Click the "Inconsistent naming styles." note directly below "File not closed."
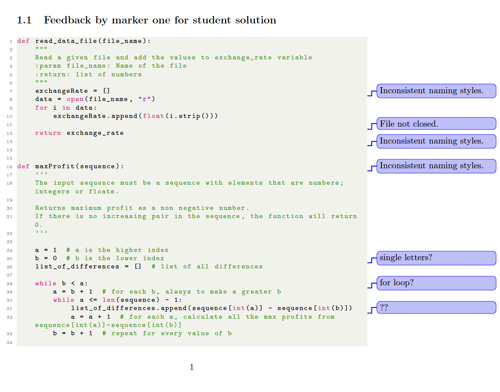Image resolution: width=500 pixels, height=392 pixels. click(x=436, y=141)
